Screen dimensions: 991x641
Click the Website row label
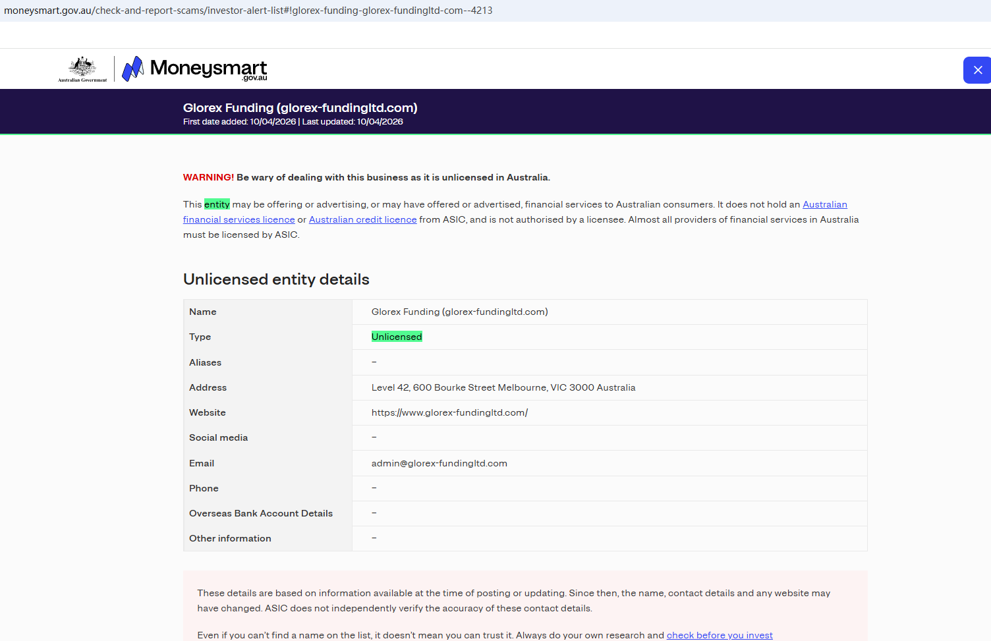click(208, 412)
